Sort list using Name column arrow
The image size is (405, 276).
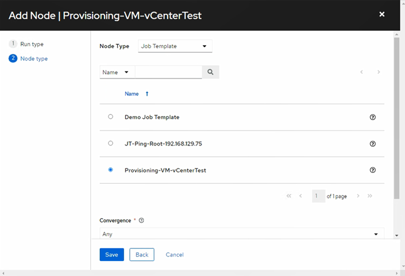pos(147,94)
